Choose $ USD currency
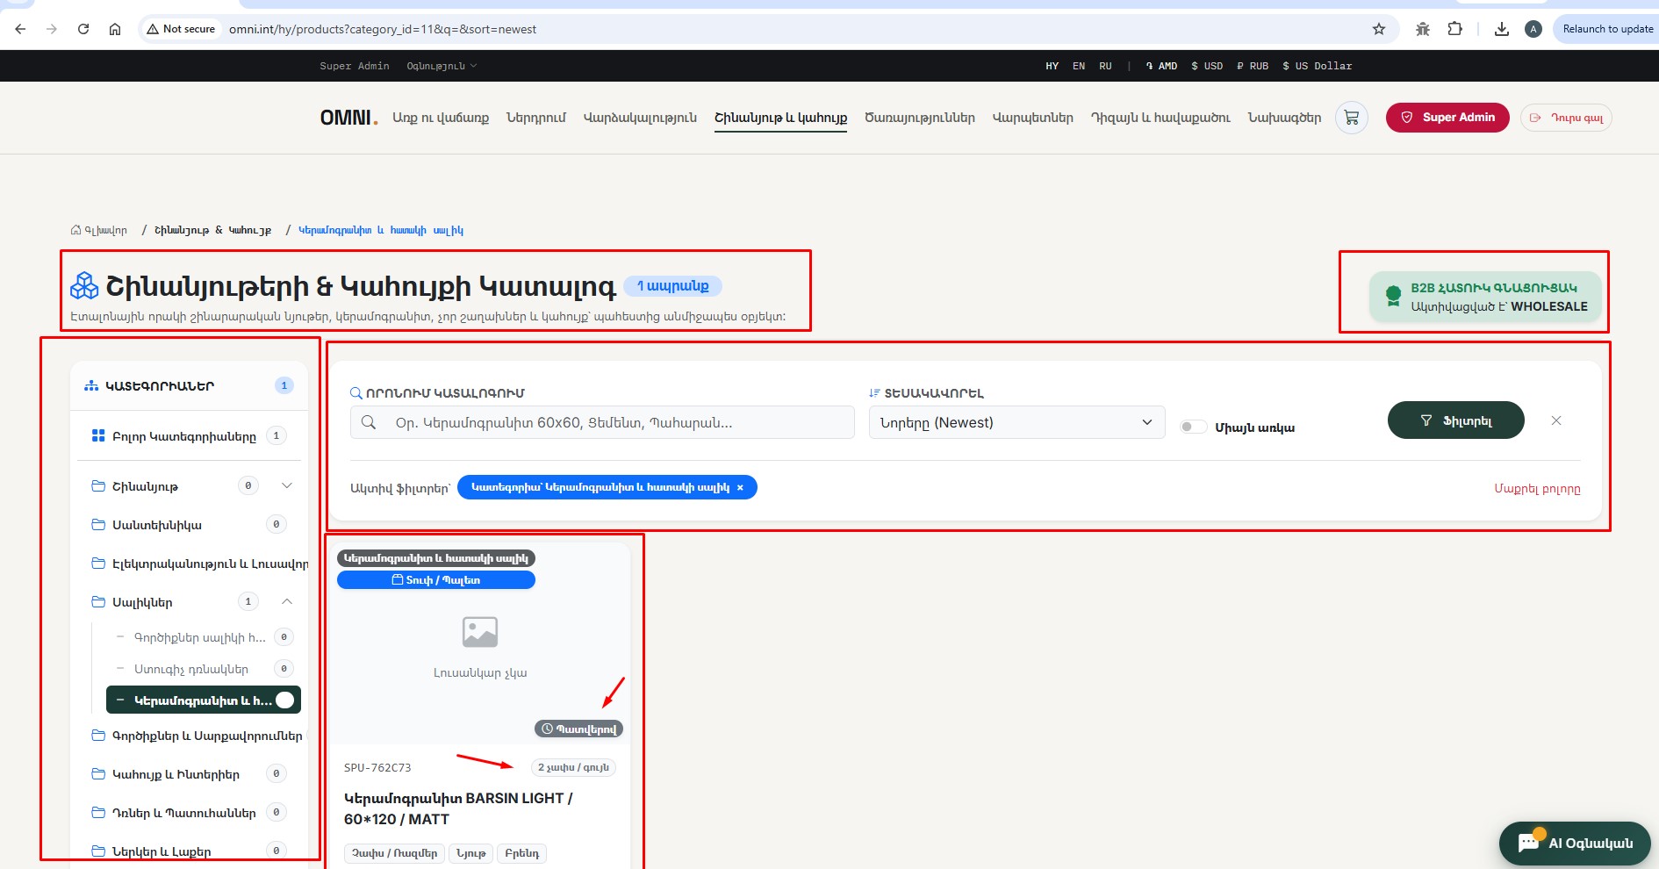1659x869 pixels. coord(1207,66)
